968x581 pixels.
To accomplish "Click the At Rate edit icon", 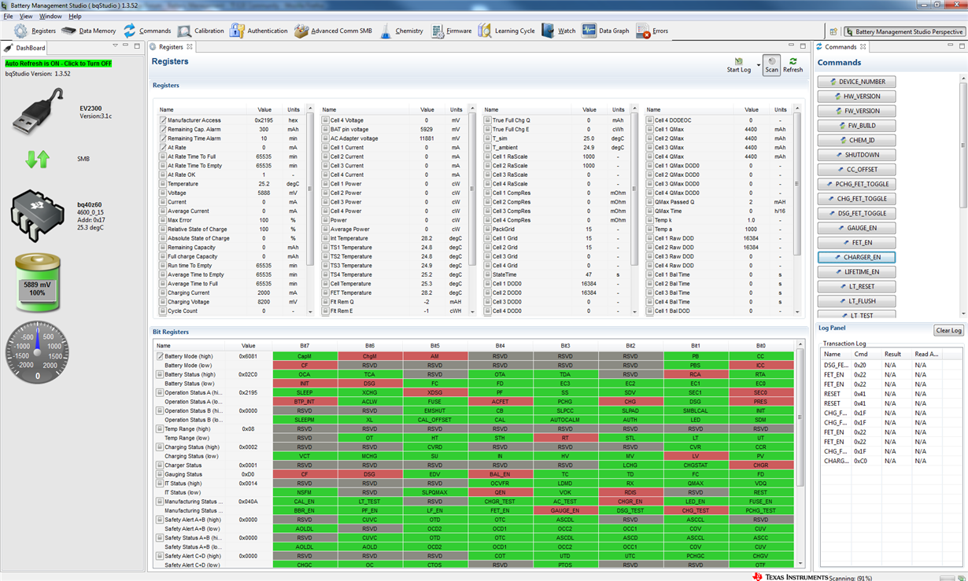I will click(x=163, y=148).
